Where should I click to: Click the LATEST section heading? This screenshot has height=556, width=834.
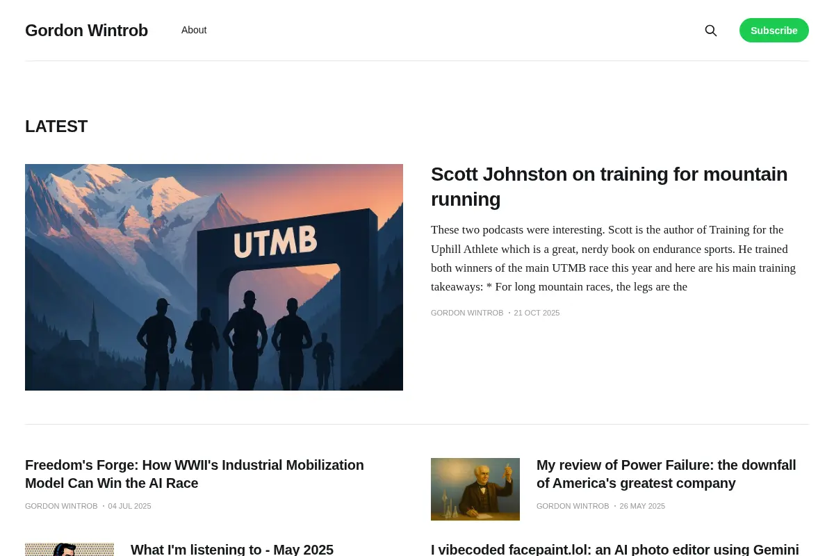point(56,126)
